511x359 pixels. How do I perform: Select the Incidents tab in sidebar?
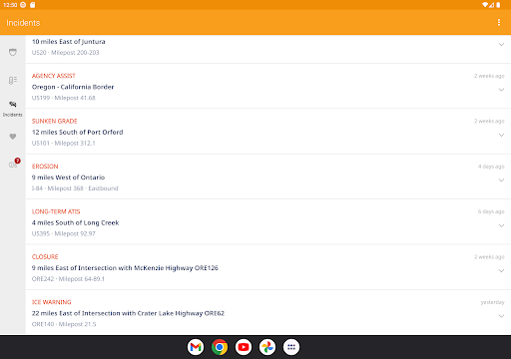pyautogui.click(x=13, y=109)
